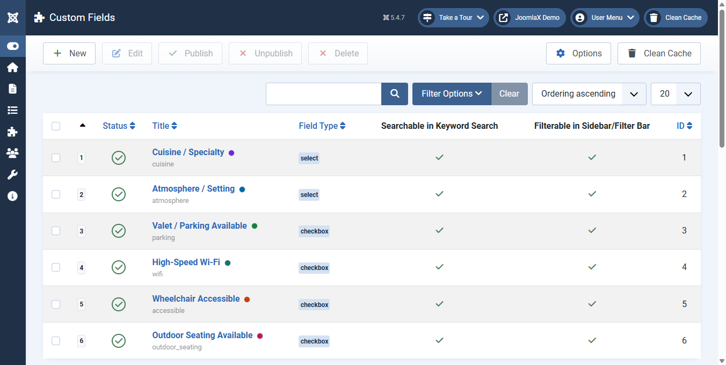Screen dimensions: 726x365
Task: Check the Atmosphere / Setting row checkbox
Action: point(56,194)
